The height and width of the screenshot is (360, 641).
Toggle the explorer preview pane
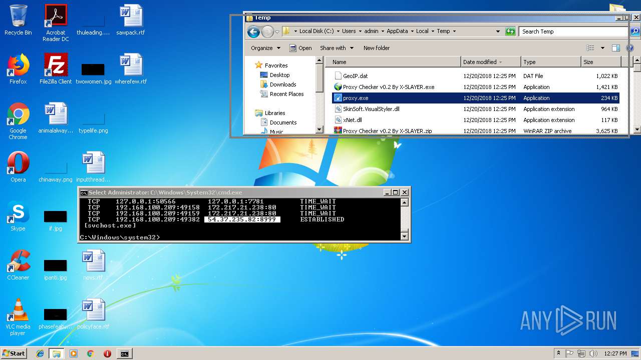click(x=616, y=48)
